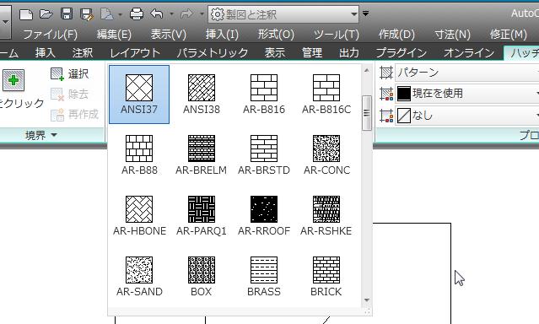
Task: Open the 修正(M) menu
Action: click(x=509, y=35)
